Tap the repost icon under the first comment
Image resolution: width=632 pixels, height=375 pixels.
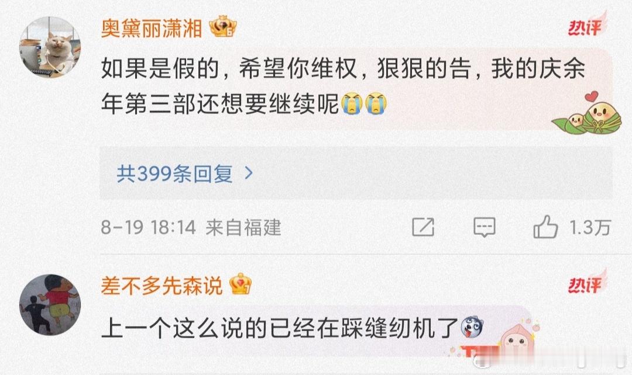[x=423, y=227]
